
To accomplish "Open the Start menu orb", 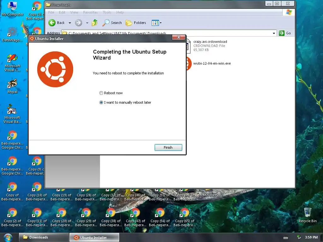I will (8, 238).
